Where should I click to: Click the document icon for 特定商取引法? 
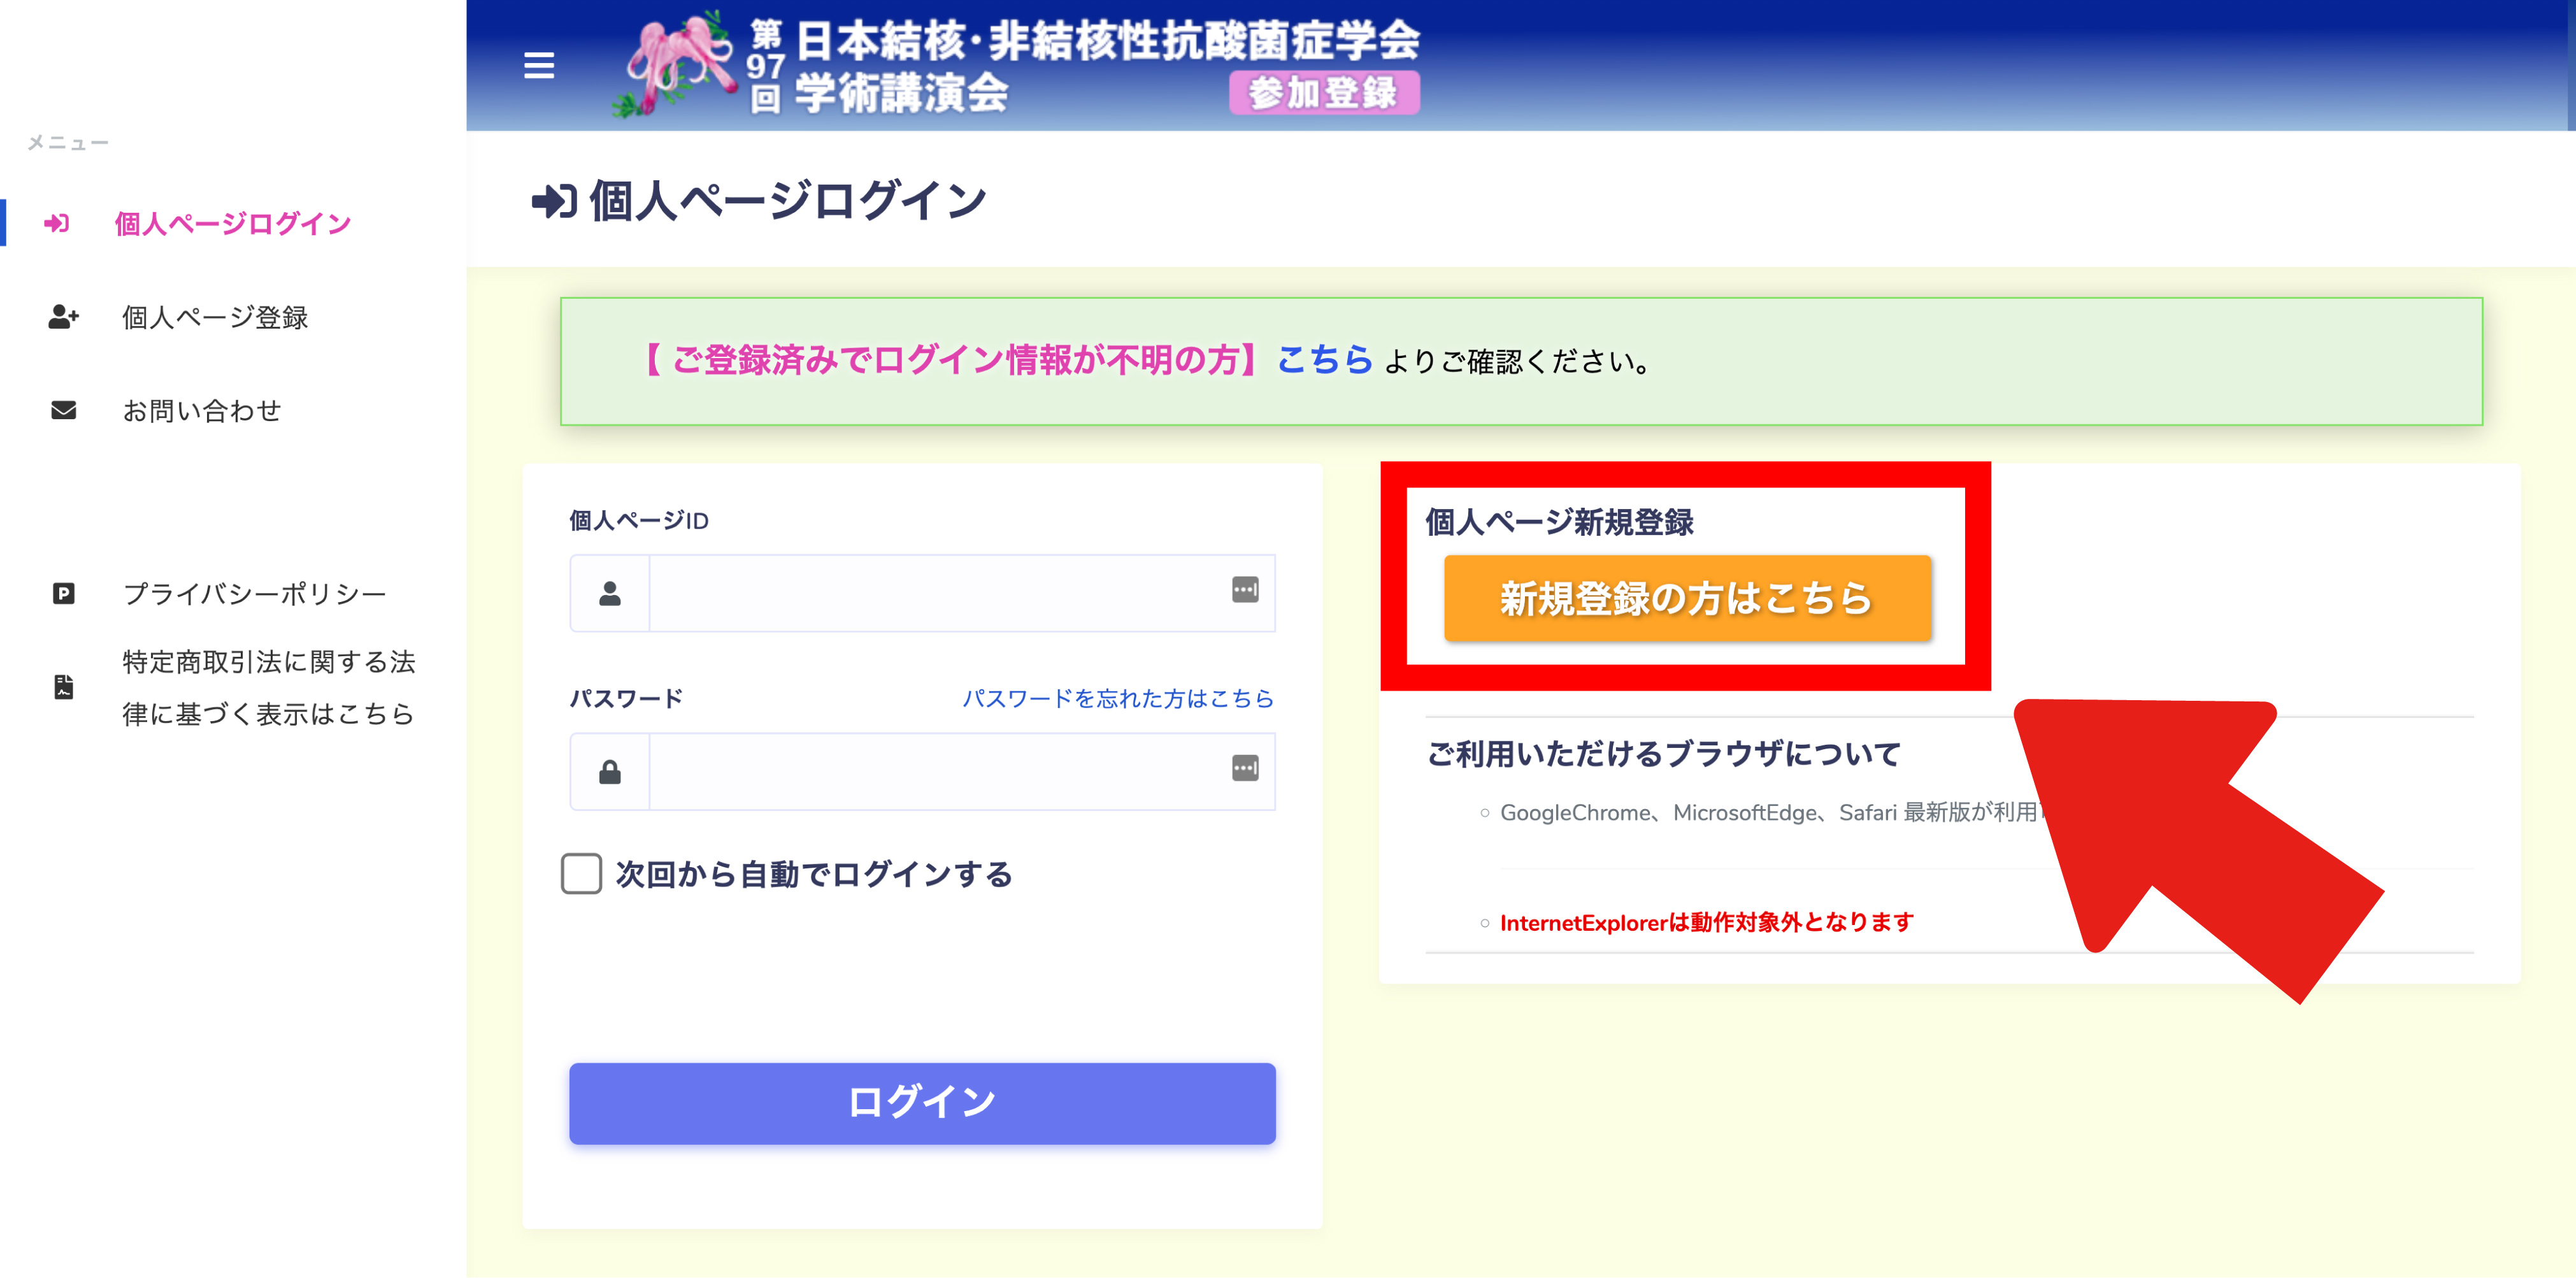(x=63, y=687)
